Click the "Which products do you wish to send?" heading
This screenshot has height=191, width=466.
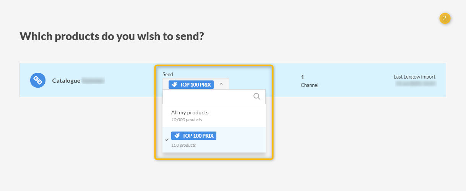112,36
